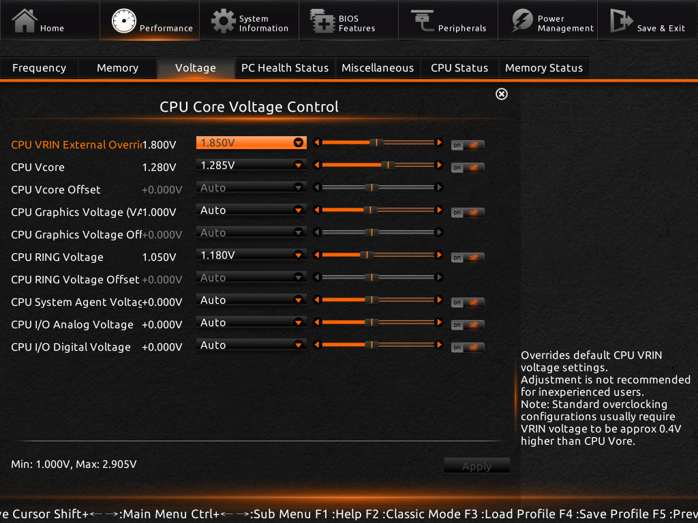
Task: Click the Save & Exit icon
Action: click(x=621, y=21)
